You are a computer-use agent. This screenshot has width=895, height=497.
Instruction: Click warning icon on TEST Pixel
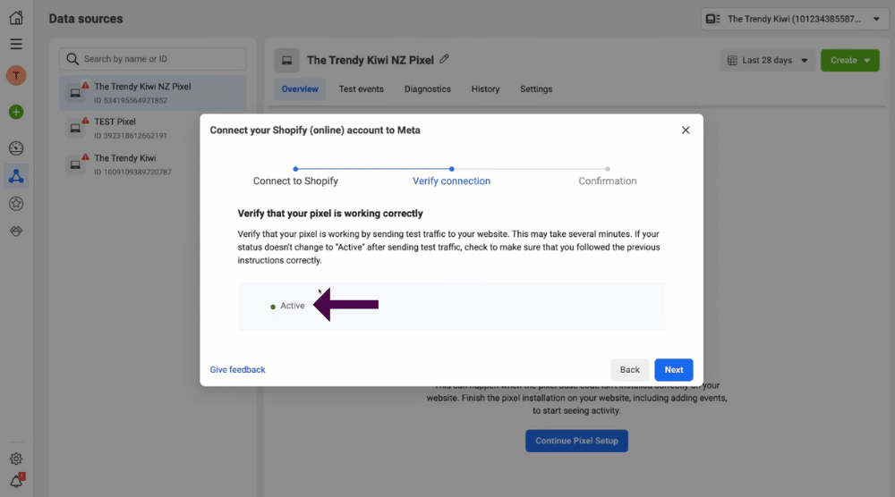click(x=85, y=121)
